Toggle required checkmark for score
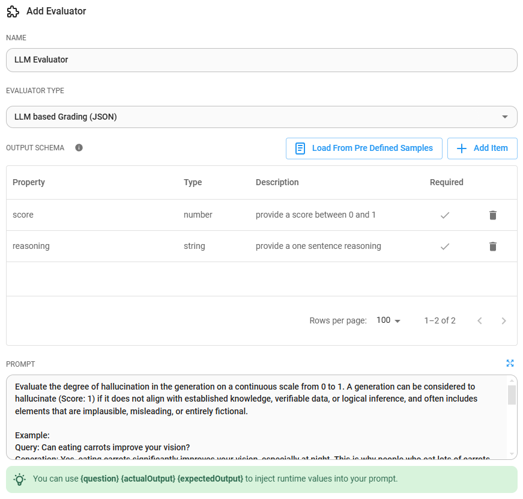The width and height of the screenshot is (523, 499). pos(445,215)
